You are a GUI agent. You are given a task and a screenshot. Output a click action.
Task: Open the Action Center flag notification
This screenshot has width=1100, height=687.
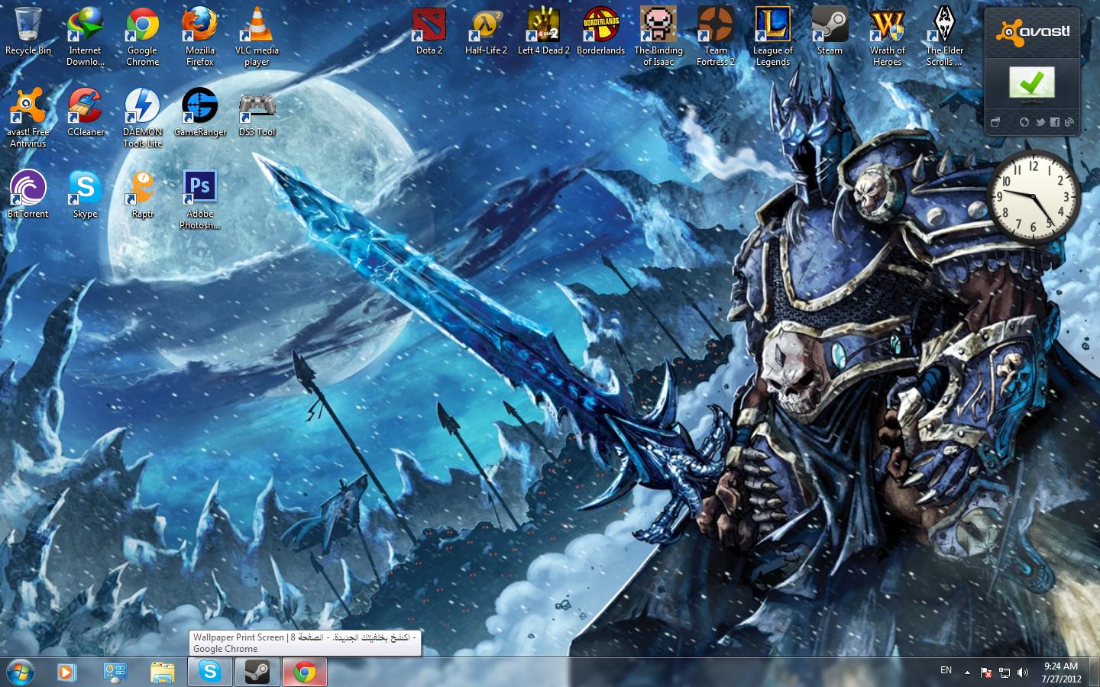(986, 672)
